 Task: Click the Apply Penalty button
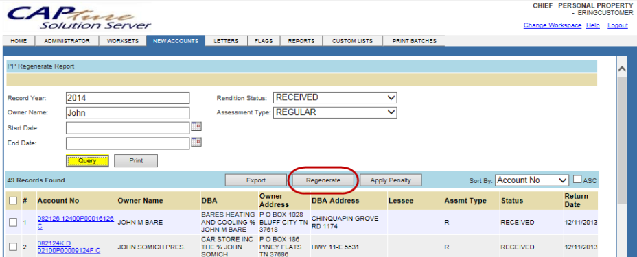[x=391, y=180]
